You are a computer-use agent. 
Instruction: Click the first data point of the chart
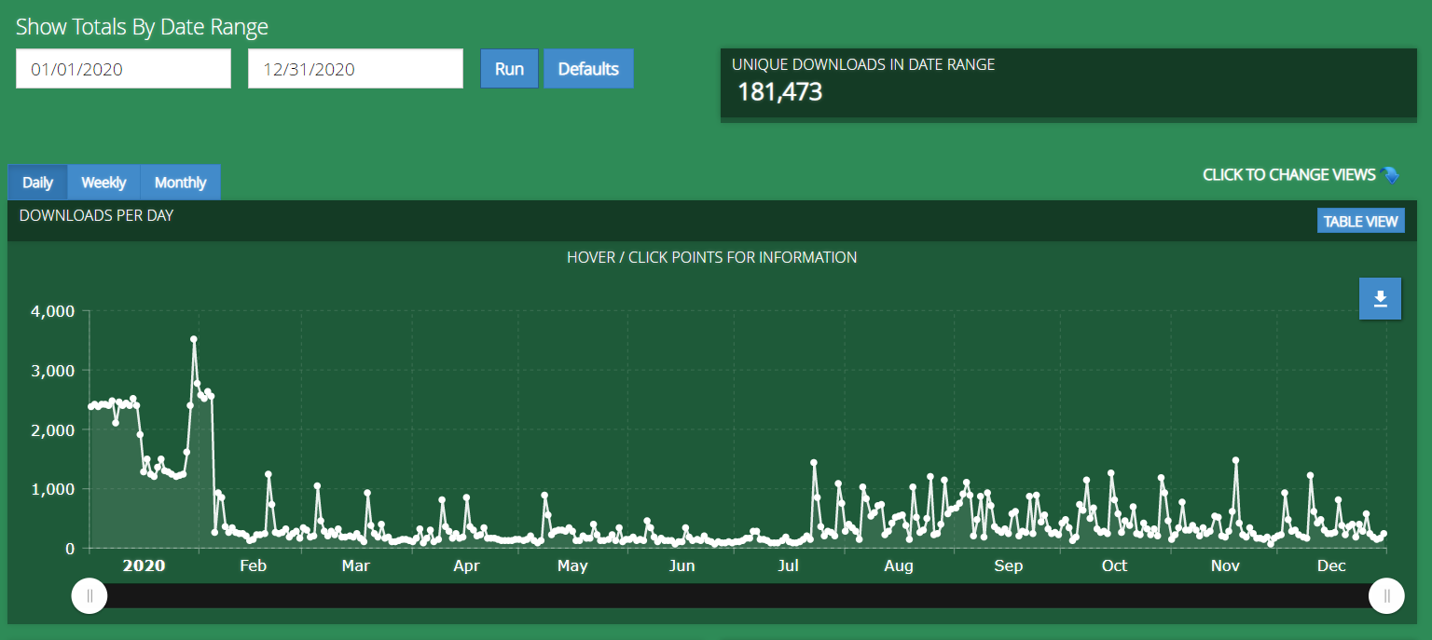coord(90,406)
